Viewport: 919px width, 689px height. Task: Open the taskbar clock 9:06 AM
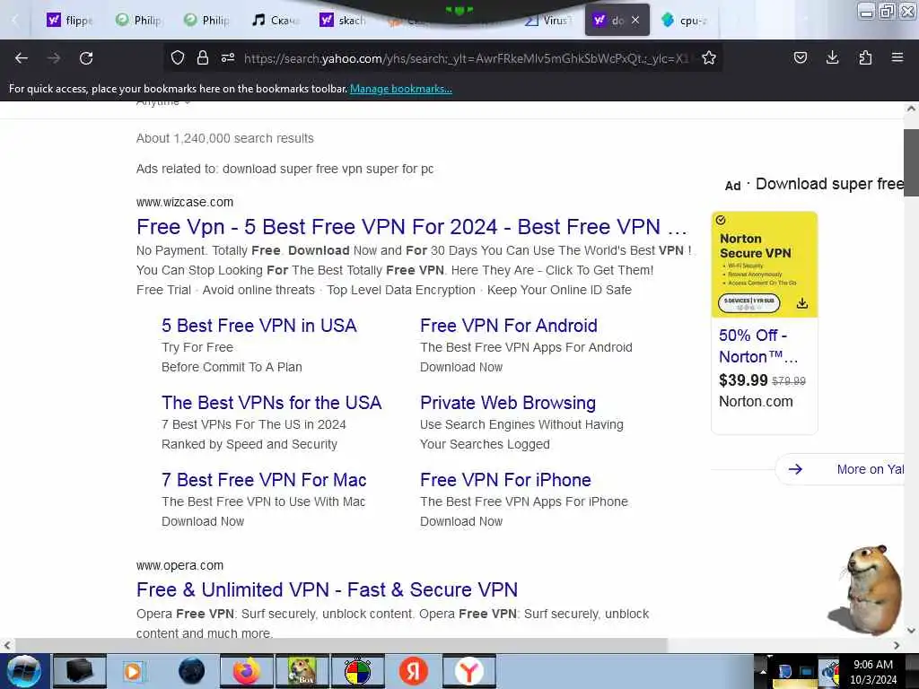[872, 671]
